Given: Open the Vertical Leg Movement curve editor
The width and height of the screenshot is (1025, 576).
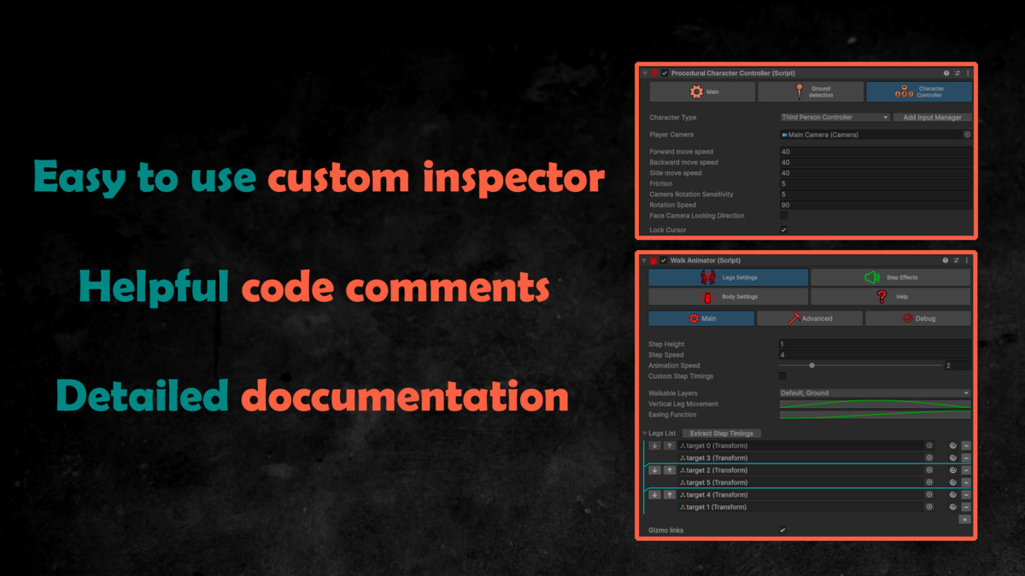Looking at the screenshot, I should tap(876, 404).
